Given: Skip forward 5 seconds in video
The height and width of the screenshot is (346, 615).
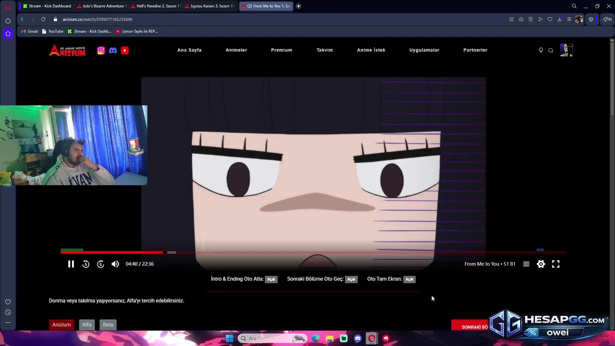Looking at the screenshot, I should pyautogui.click(x=100, y=264).
